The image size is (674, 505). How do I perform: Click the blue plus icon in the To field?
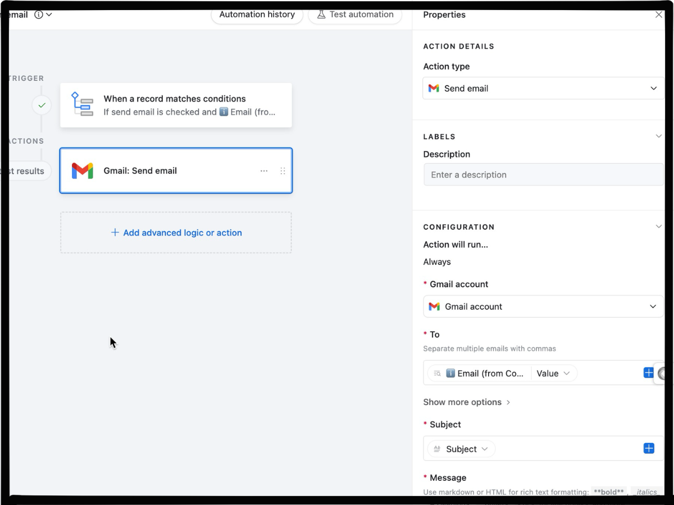[649, 372]
